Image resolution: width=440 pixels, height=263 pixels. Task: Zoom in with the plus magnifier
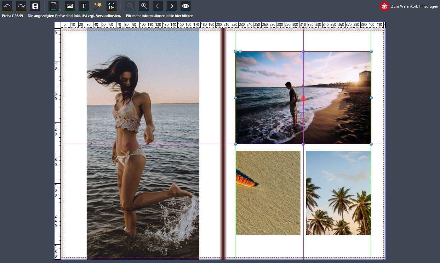(x=144, y=6)
